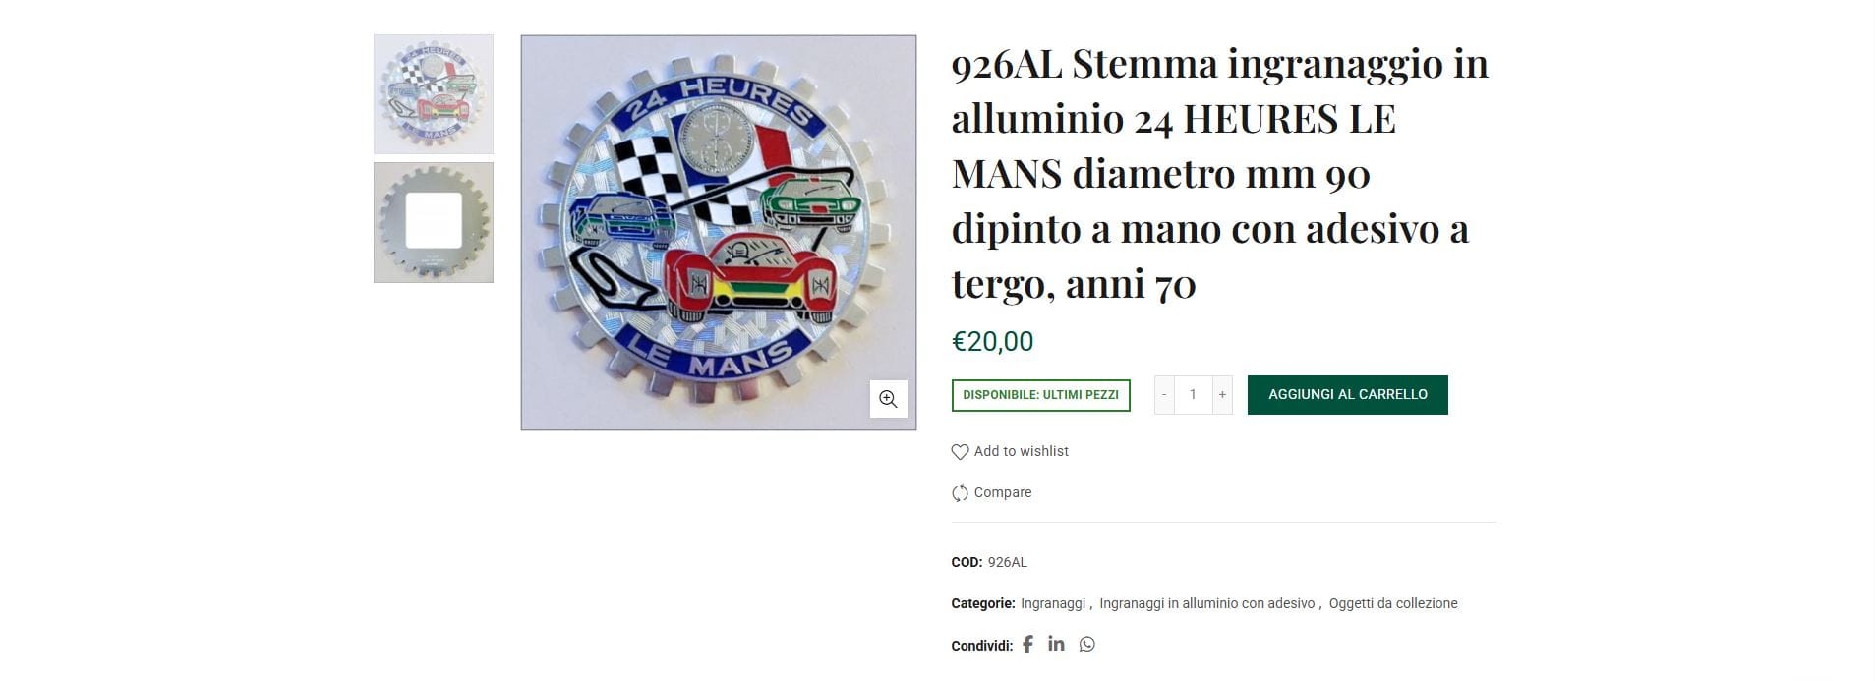Click the wishlist heart icon
Screen dimensions: 1875x681
point(960,452)
